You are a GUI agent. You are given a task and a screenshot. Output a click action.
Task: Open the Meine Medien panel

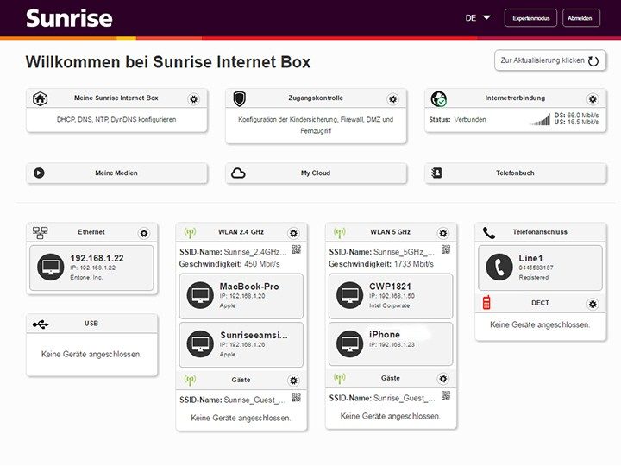click(x=116, y=173)
